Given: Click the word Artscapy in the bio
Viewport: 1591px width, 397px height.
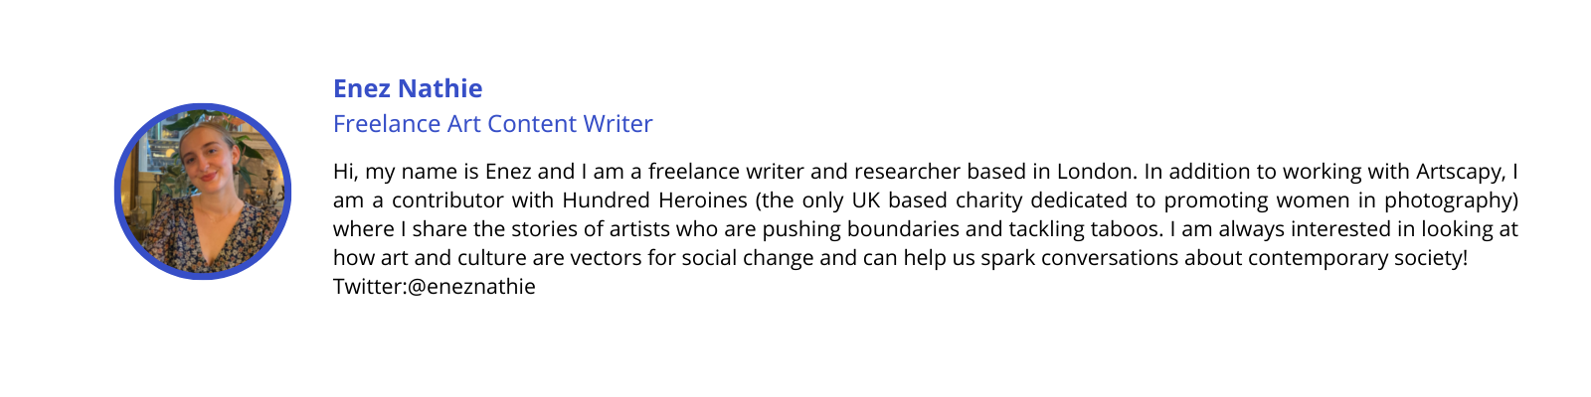Looking at the screenshot, I should pyautogui.click(x=1461, y=172).
